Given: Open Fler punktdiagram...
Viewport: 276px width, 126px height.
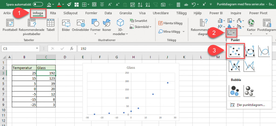Looking at the screenshot, I should pos(248,105).
